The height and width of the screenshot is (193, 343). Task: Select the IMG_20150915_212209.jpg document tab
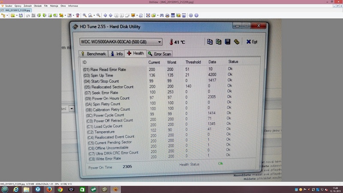pos(16,10)
